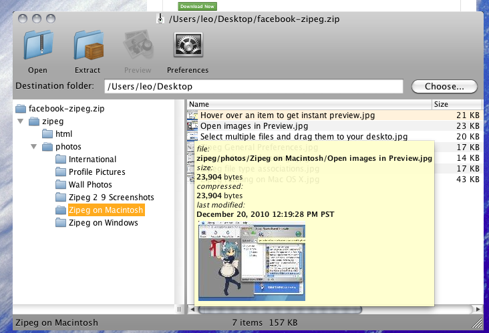
Task: Click the Choose... button
Action: [444, 87]
